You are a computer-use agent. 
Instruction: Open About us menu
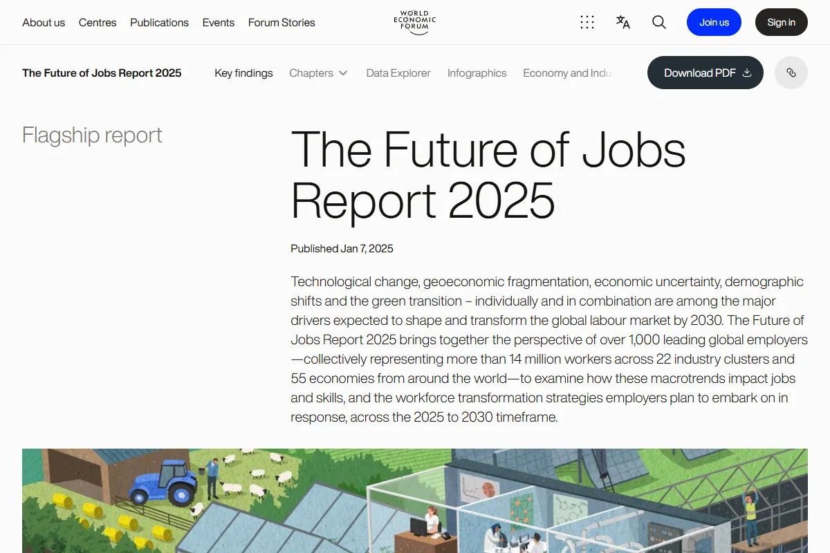[x=44, y=22]
